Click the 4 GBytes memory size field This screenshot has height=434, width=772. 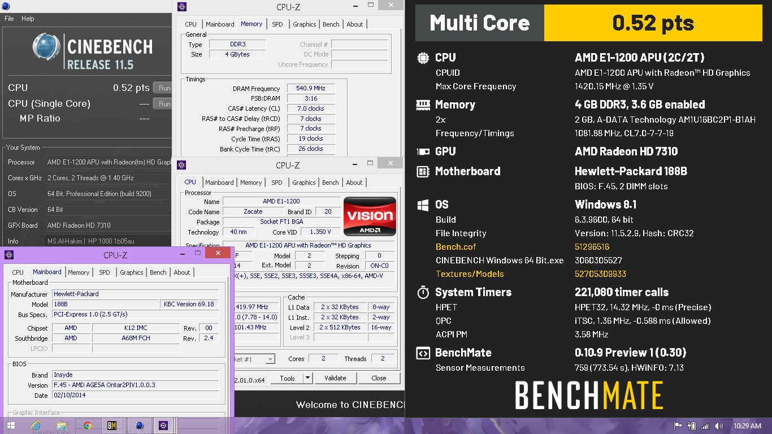tap(237, 55)
